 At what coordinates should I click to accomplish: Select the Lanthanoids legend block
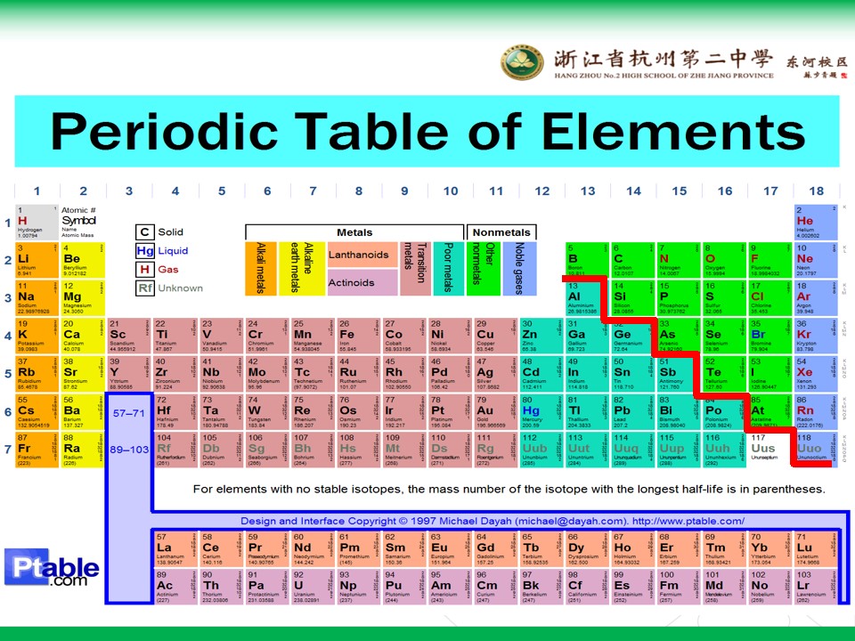[362, 255]
